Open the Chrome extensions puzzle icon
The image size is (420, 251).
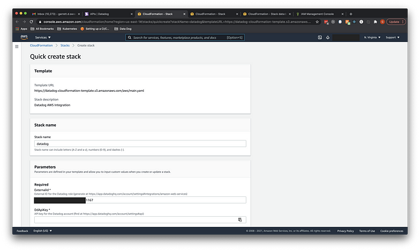pyautogui.click(x=375, y=22)
